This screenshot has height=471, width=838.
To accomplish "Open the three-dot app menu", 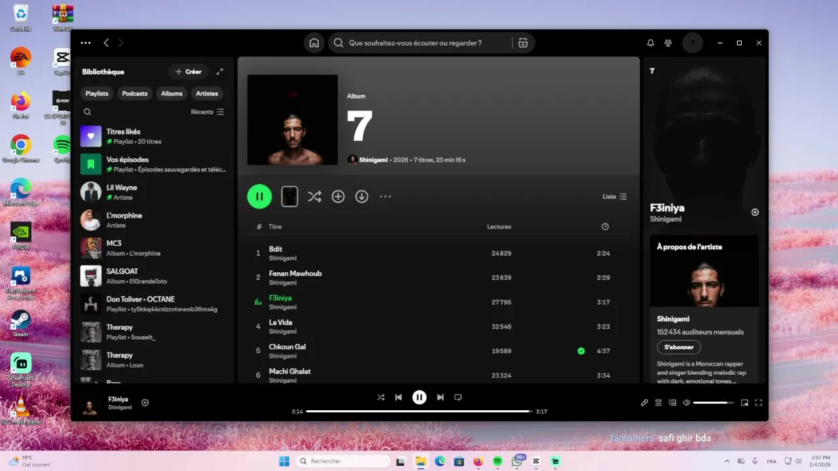I will tap(86, 43).
